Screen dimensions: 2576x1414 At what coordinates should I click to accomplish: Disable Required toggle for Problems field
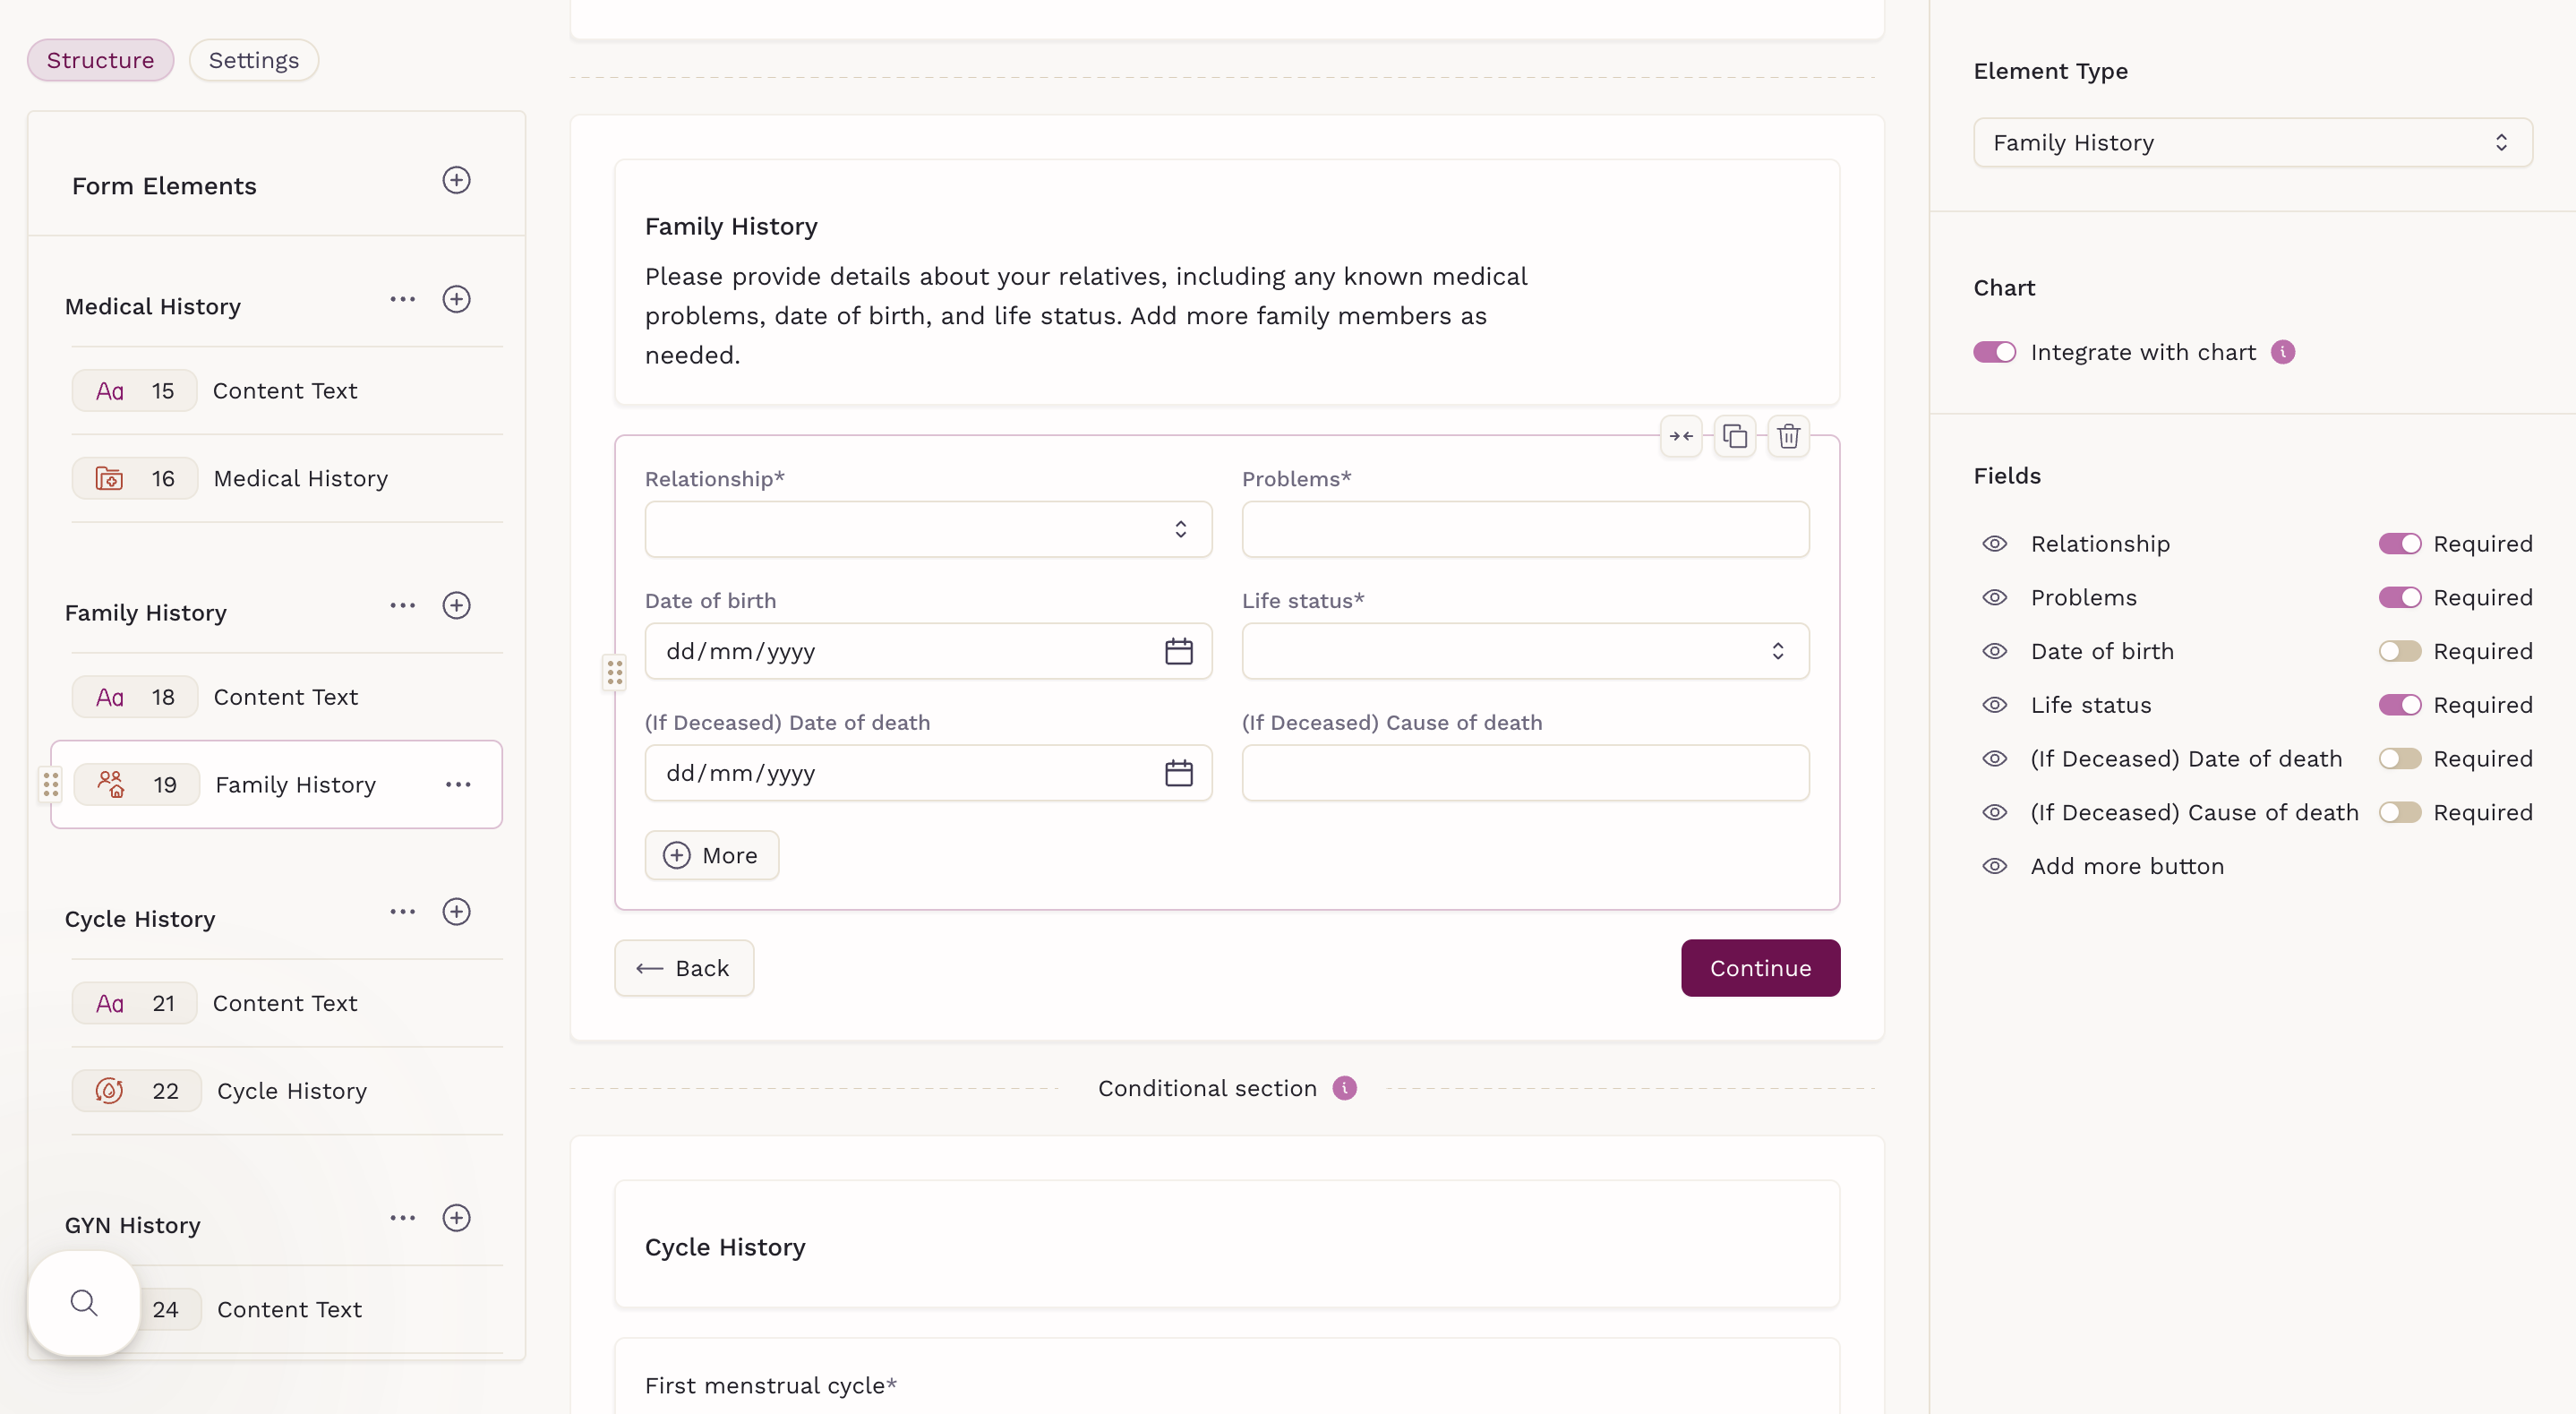pos(2399,598)
